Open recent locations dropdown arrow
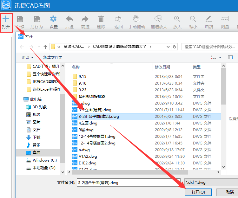The height and width of the screenshot is (198, 238). (39, 47)
